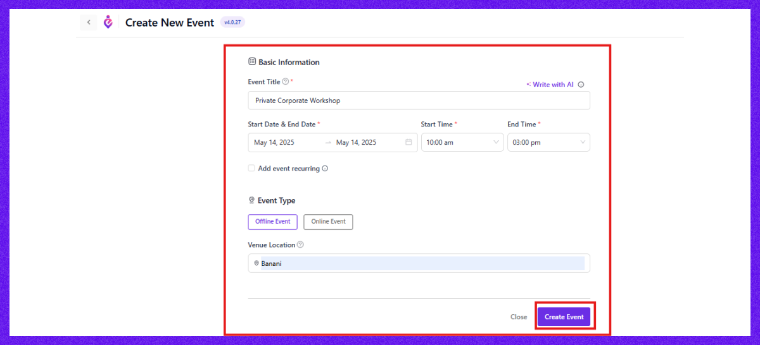This screenshot has height=345, width=760.
Task: Click the Venue Location help icon
Action: click(300, 245)
